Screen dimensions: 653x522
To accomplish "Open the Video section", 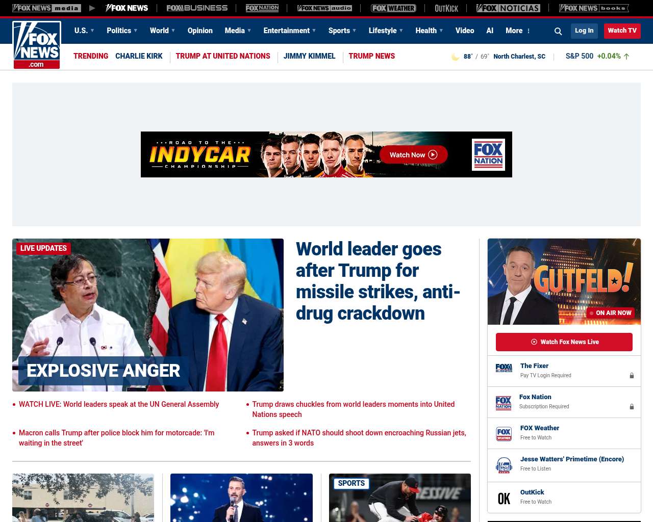I will tap(465, 31).
